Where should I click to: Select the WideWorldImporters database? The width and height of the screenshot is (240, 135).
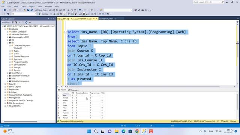point(20,81)
